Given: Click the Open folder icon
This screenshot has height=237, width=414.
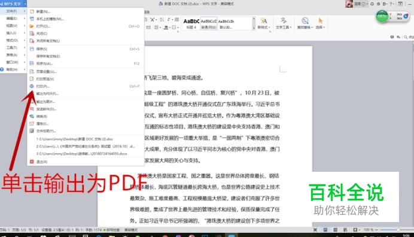Looking at the screenshot, I should (x=32, y=26).
